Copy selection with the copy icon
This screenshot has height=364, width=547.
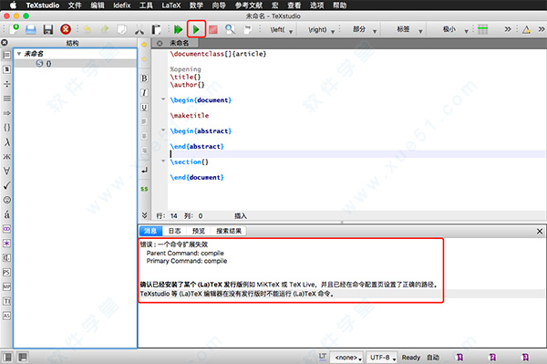pos(122,29)
